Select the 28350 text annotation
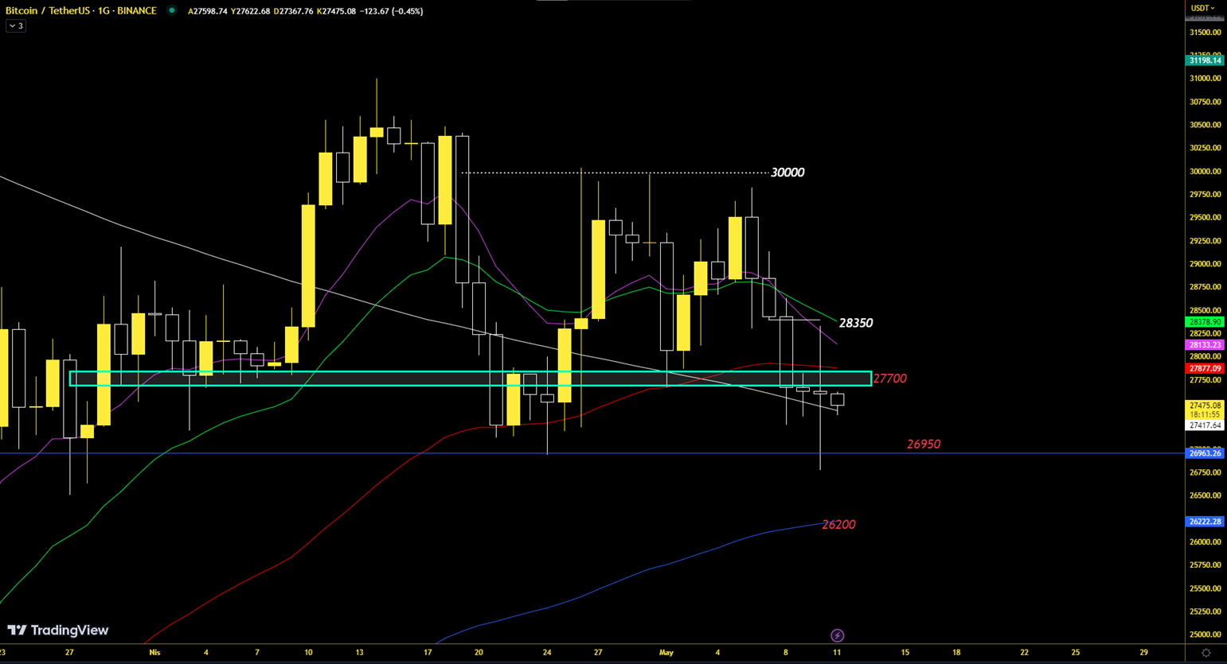 coord(855,323)
